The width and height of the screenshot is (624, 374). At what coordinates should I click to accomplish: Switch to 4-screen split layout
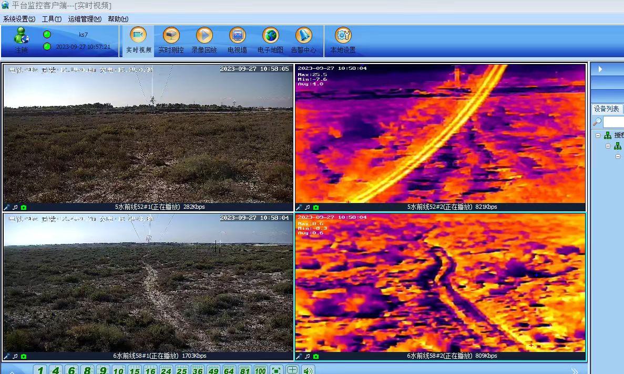pos(56,370)
